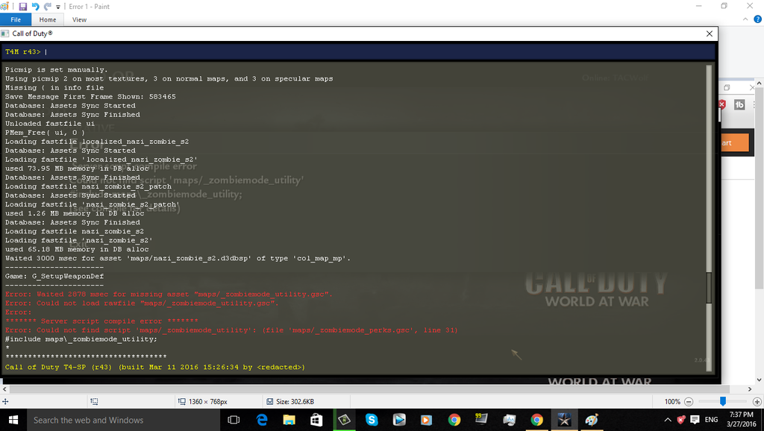Click the 'Save Message First Frame Shown: 583465' line
This screenshot has height=431, width=764.
tap(90, 96)
